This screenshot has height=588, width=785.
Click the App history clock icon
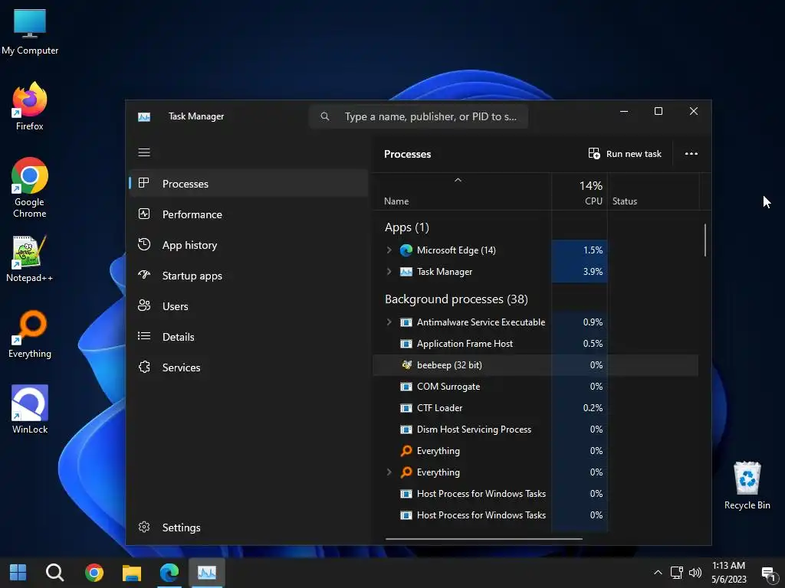[x=143, y=244]
